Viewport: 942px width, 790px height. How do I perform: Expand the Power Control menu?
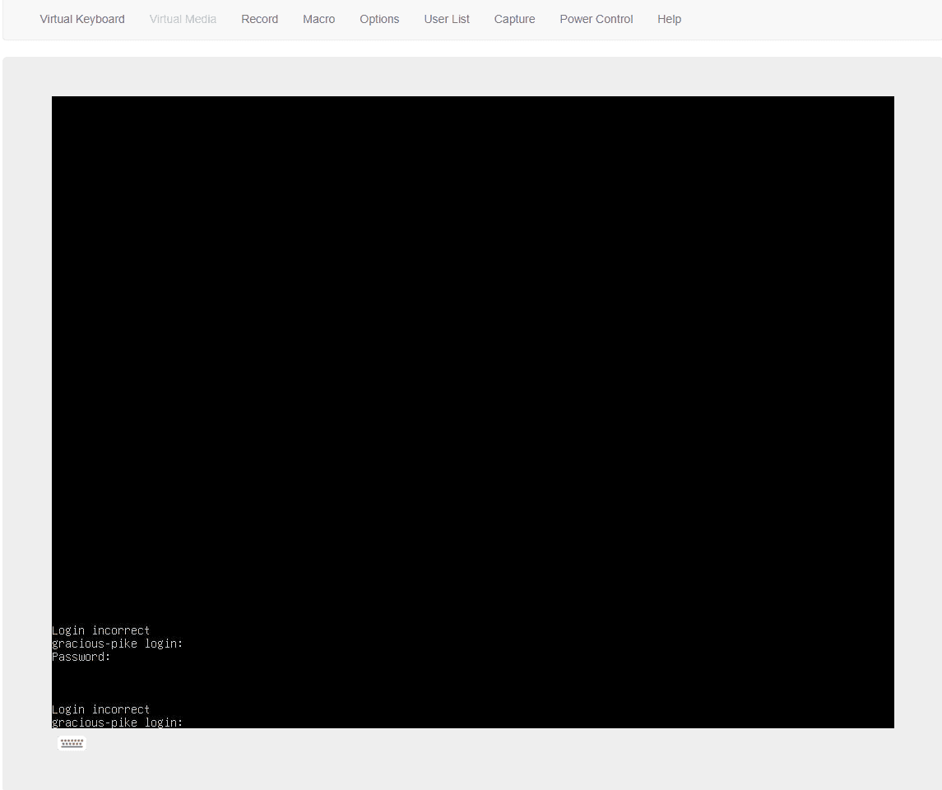[x=596, y=19]
